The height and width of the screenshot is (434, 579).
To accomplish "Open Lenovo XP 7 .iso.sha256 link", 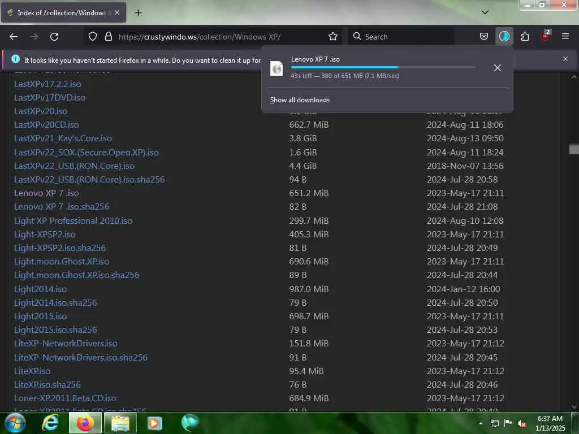I will (x=62, y=207).
